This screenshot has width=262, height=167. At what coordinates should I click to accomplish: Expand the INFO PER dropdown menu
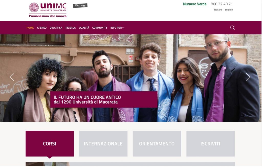pyautogui.click(x=117, y=28)
